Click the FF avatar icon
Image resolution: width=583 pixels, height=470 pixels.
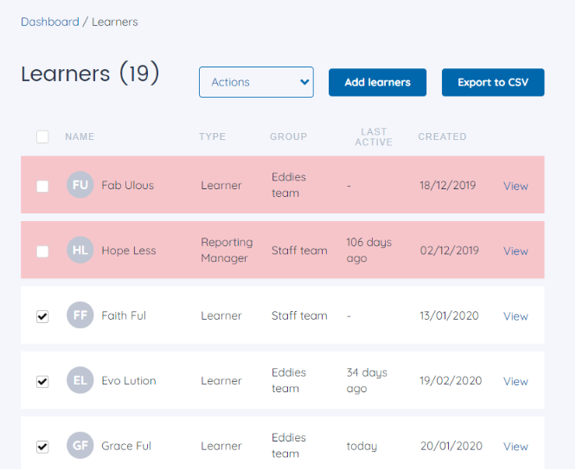[80, 314]
